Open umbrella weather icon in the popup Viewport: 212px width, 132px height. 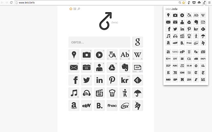click(x=203, y=36)
